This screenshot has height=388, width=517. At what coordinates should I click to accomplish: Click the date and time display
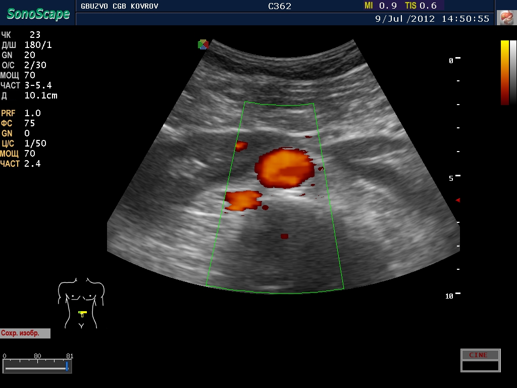432,19
